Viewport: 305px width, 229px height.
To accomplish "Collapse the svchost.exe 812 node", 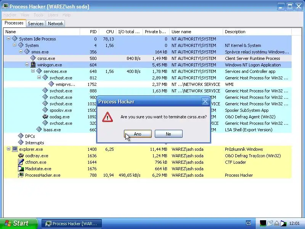I will click(39, 77).
